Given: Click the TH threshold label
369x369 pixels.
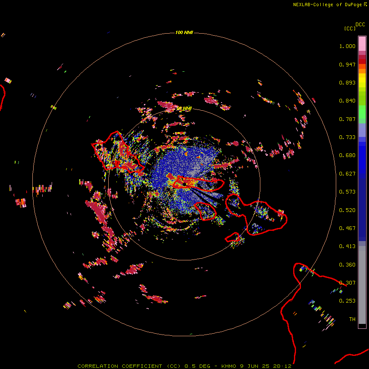Looking at the screenshot, I should (x=352, y=319).
